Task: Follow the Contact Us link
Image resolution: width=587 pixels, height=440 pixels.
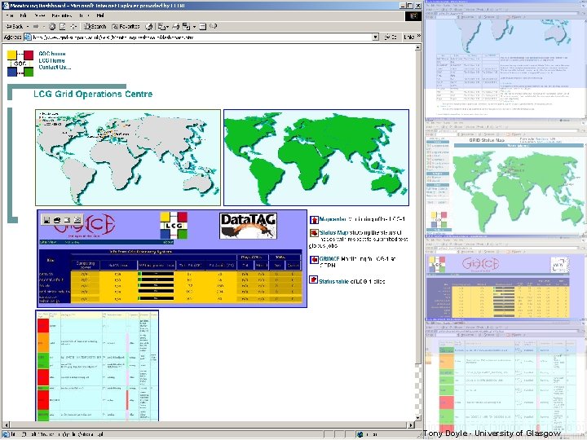Action: pos(55,67)
